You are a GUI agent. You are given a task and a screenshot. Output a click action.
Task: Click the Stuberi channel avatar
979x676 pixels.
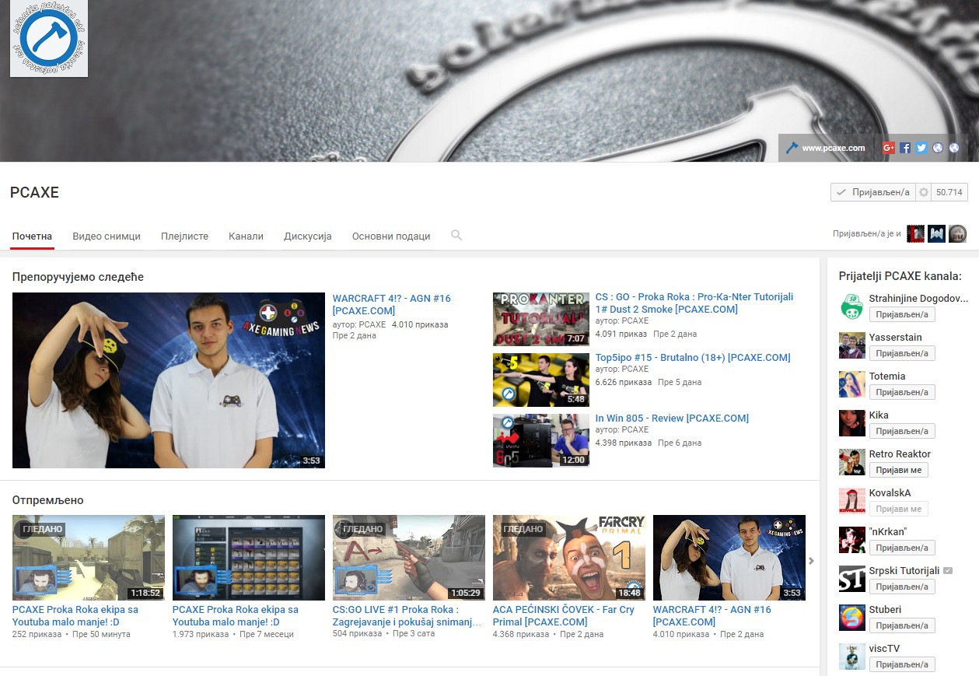click(x=852, y=618)
